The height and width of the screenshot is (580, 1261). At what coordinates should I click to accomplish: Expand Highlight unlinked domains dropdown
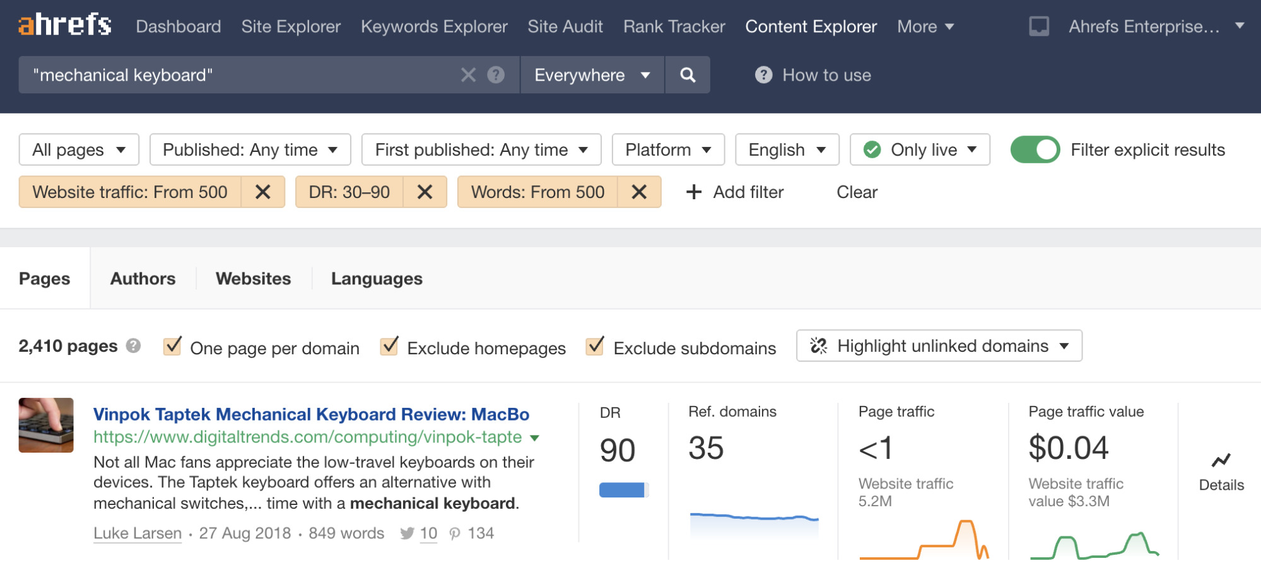939,346
